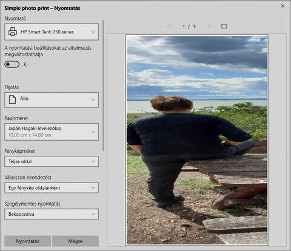Viewport: 291px width, 251px height.
Task: Click the 1 / 1 page indicator
Action: point(189,27)
